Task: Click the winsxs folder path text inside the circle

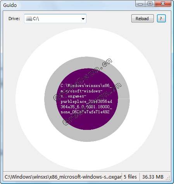Action: tap(86, 99)
